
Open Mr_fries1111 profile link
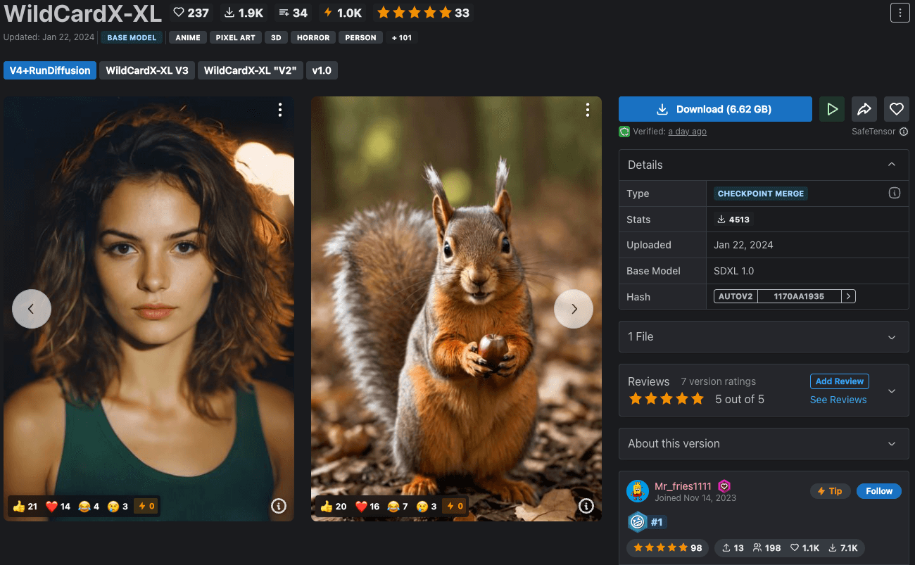tap(683, 486)
